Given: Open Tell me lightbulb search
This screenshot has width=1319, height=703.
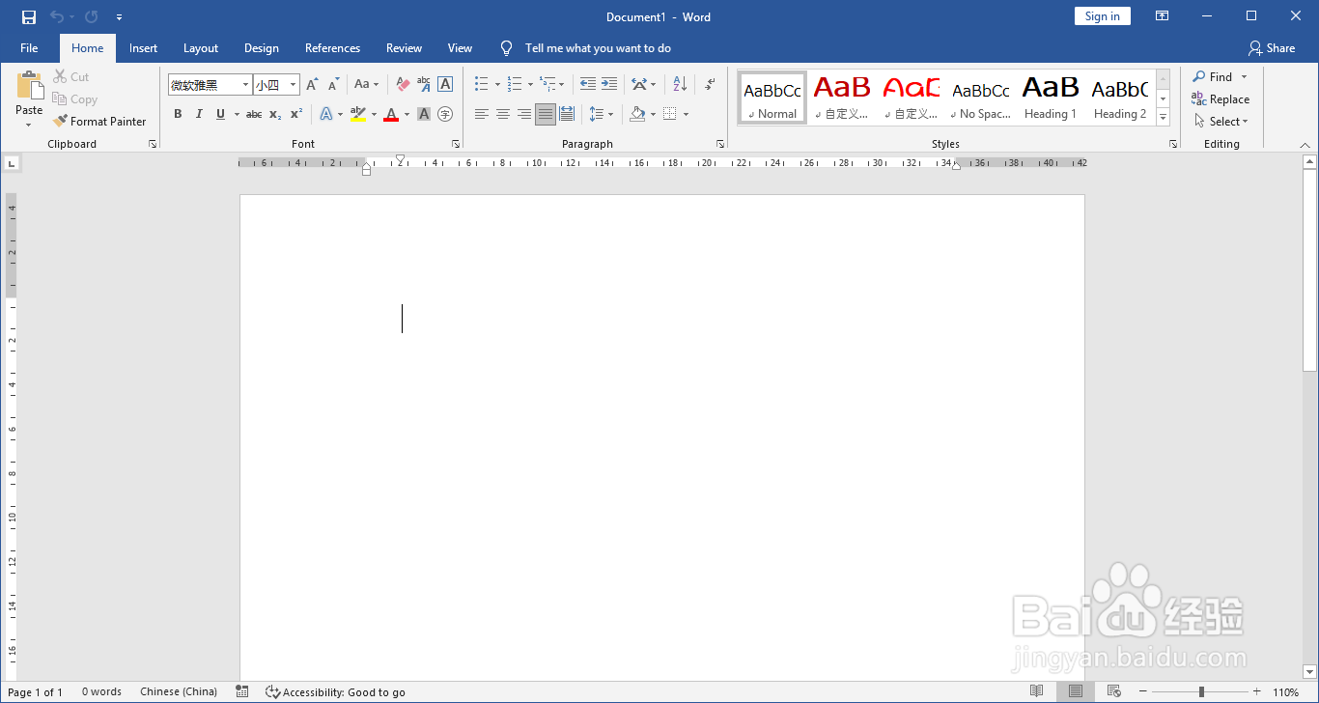Looking at the screenshot, I should (x=506, y=48).
